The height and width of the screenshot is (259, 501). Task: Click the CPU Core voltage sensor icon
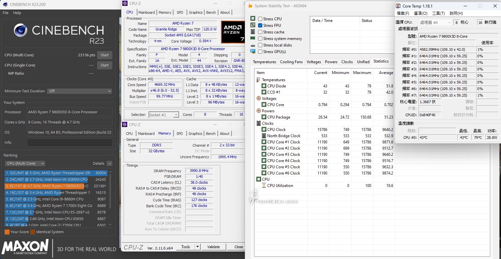coord(264,104)
